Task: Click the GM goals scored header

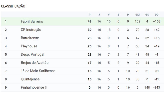Action: point(138,15)
